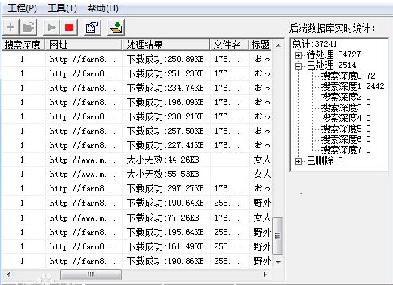The image size is (393, 285).
Task: Open project folder icon in toolbar
Action: click(x=28, y=27)
